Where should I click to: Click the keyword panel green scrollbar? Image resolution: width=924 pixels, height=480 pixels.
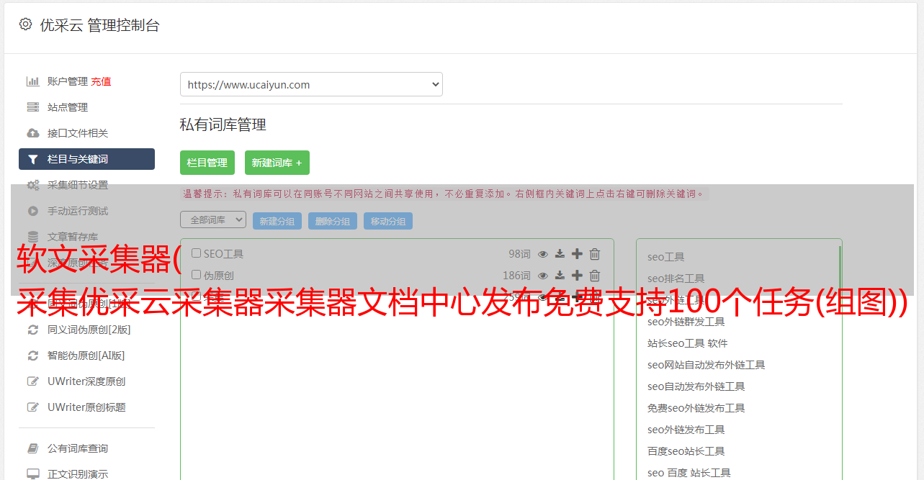840,270
